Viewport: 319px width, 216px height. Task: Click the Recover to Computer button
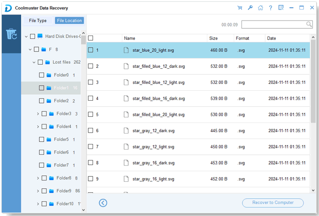coord(273,203)
